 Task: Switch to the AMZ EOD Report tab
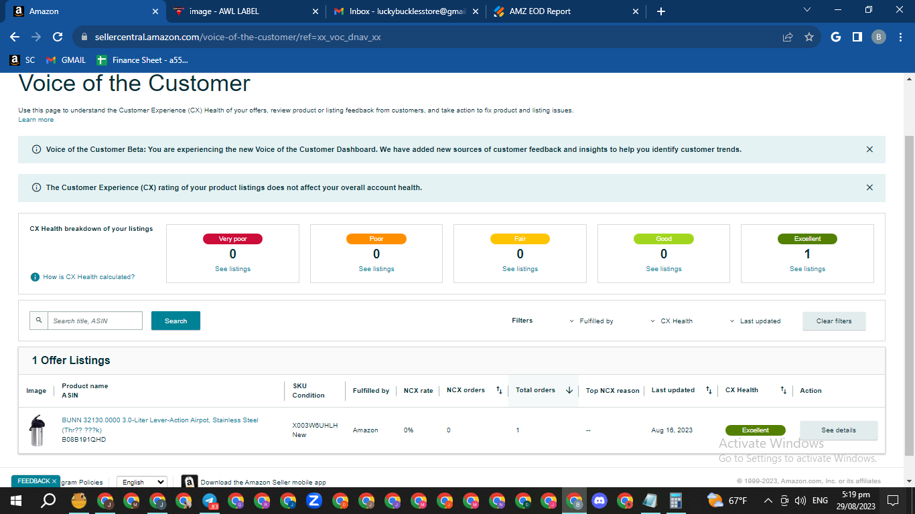point(566,11)
